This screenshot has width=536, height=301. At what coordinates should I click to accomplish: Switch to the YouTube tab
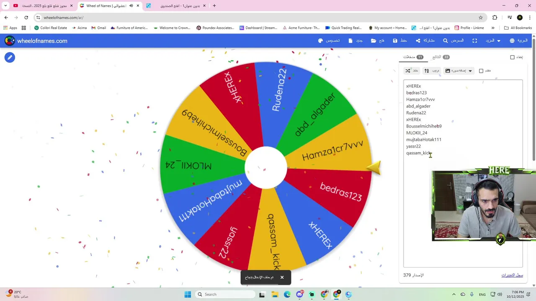click(44, 6)
